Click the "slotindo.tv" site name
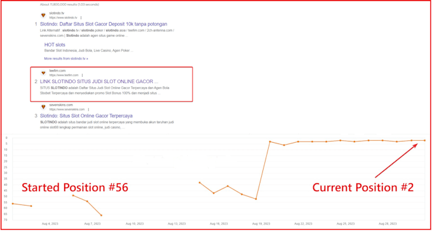 click(x=57, y=13)
